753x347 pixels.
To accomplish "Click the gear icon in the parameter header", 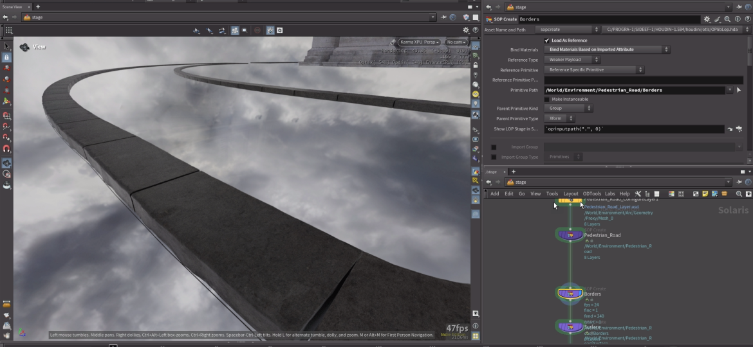I will click(707, 19).
